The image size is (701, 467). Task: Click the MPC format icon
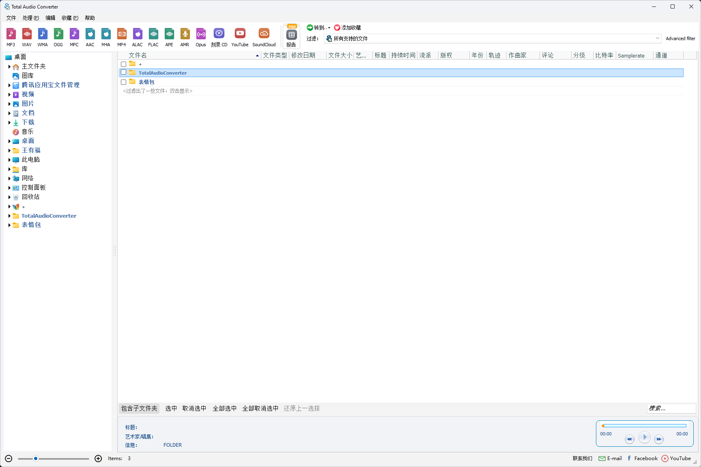(74, 37)
